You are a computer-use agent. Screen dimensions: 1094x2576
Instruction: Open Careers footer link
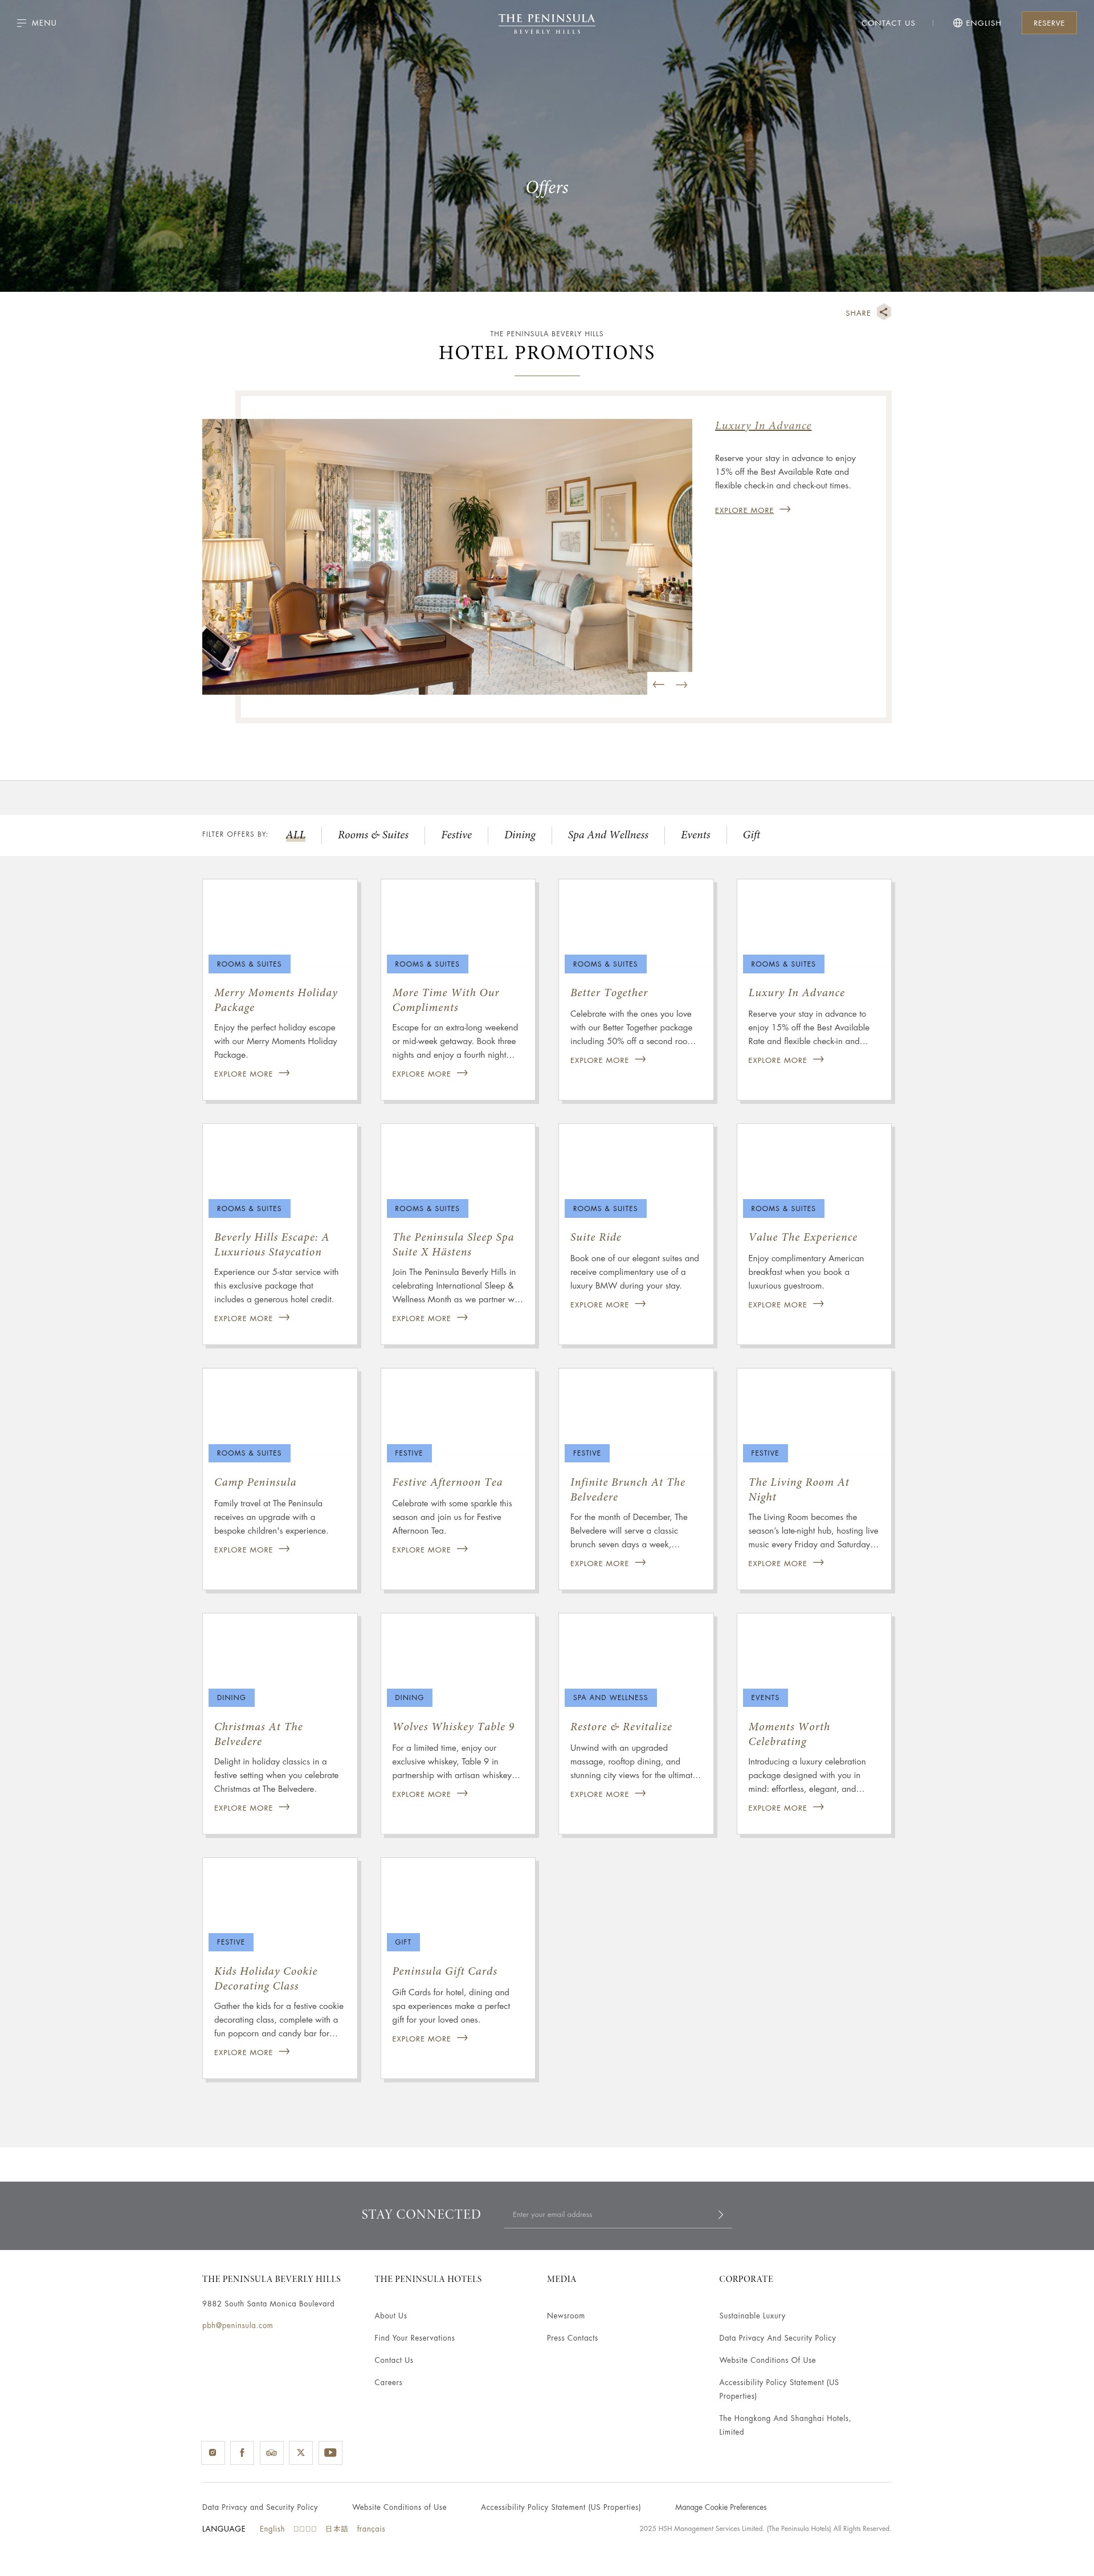388,2382
